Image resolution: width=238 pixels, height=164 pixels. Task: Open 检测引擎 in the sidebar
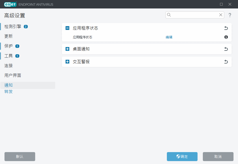(13, 26)
